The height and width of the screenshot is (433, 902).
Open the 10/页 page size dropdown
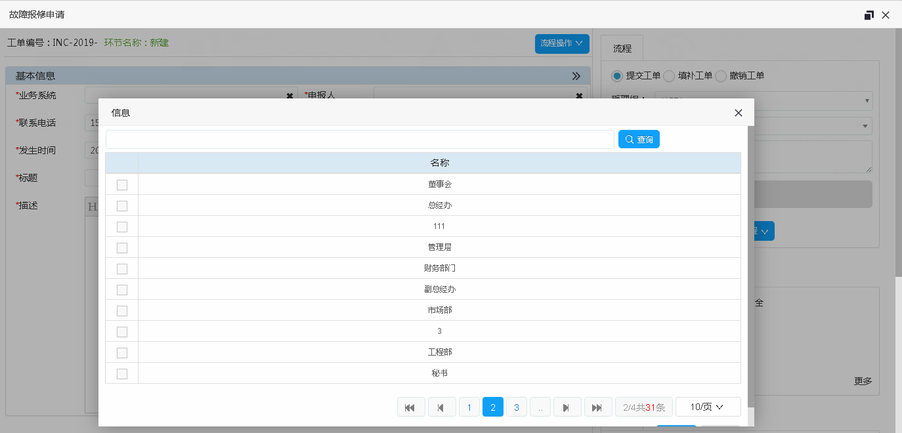click(x=708, y=407)
